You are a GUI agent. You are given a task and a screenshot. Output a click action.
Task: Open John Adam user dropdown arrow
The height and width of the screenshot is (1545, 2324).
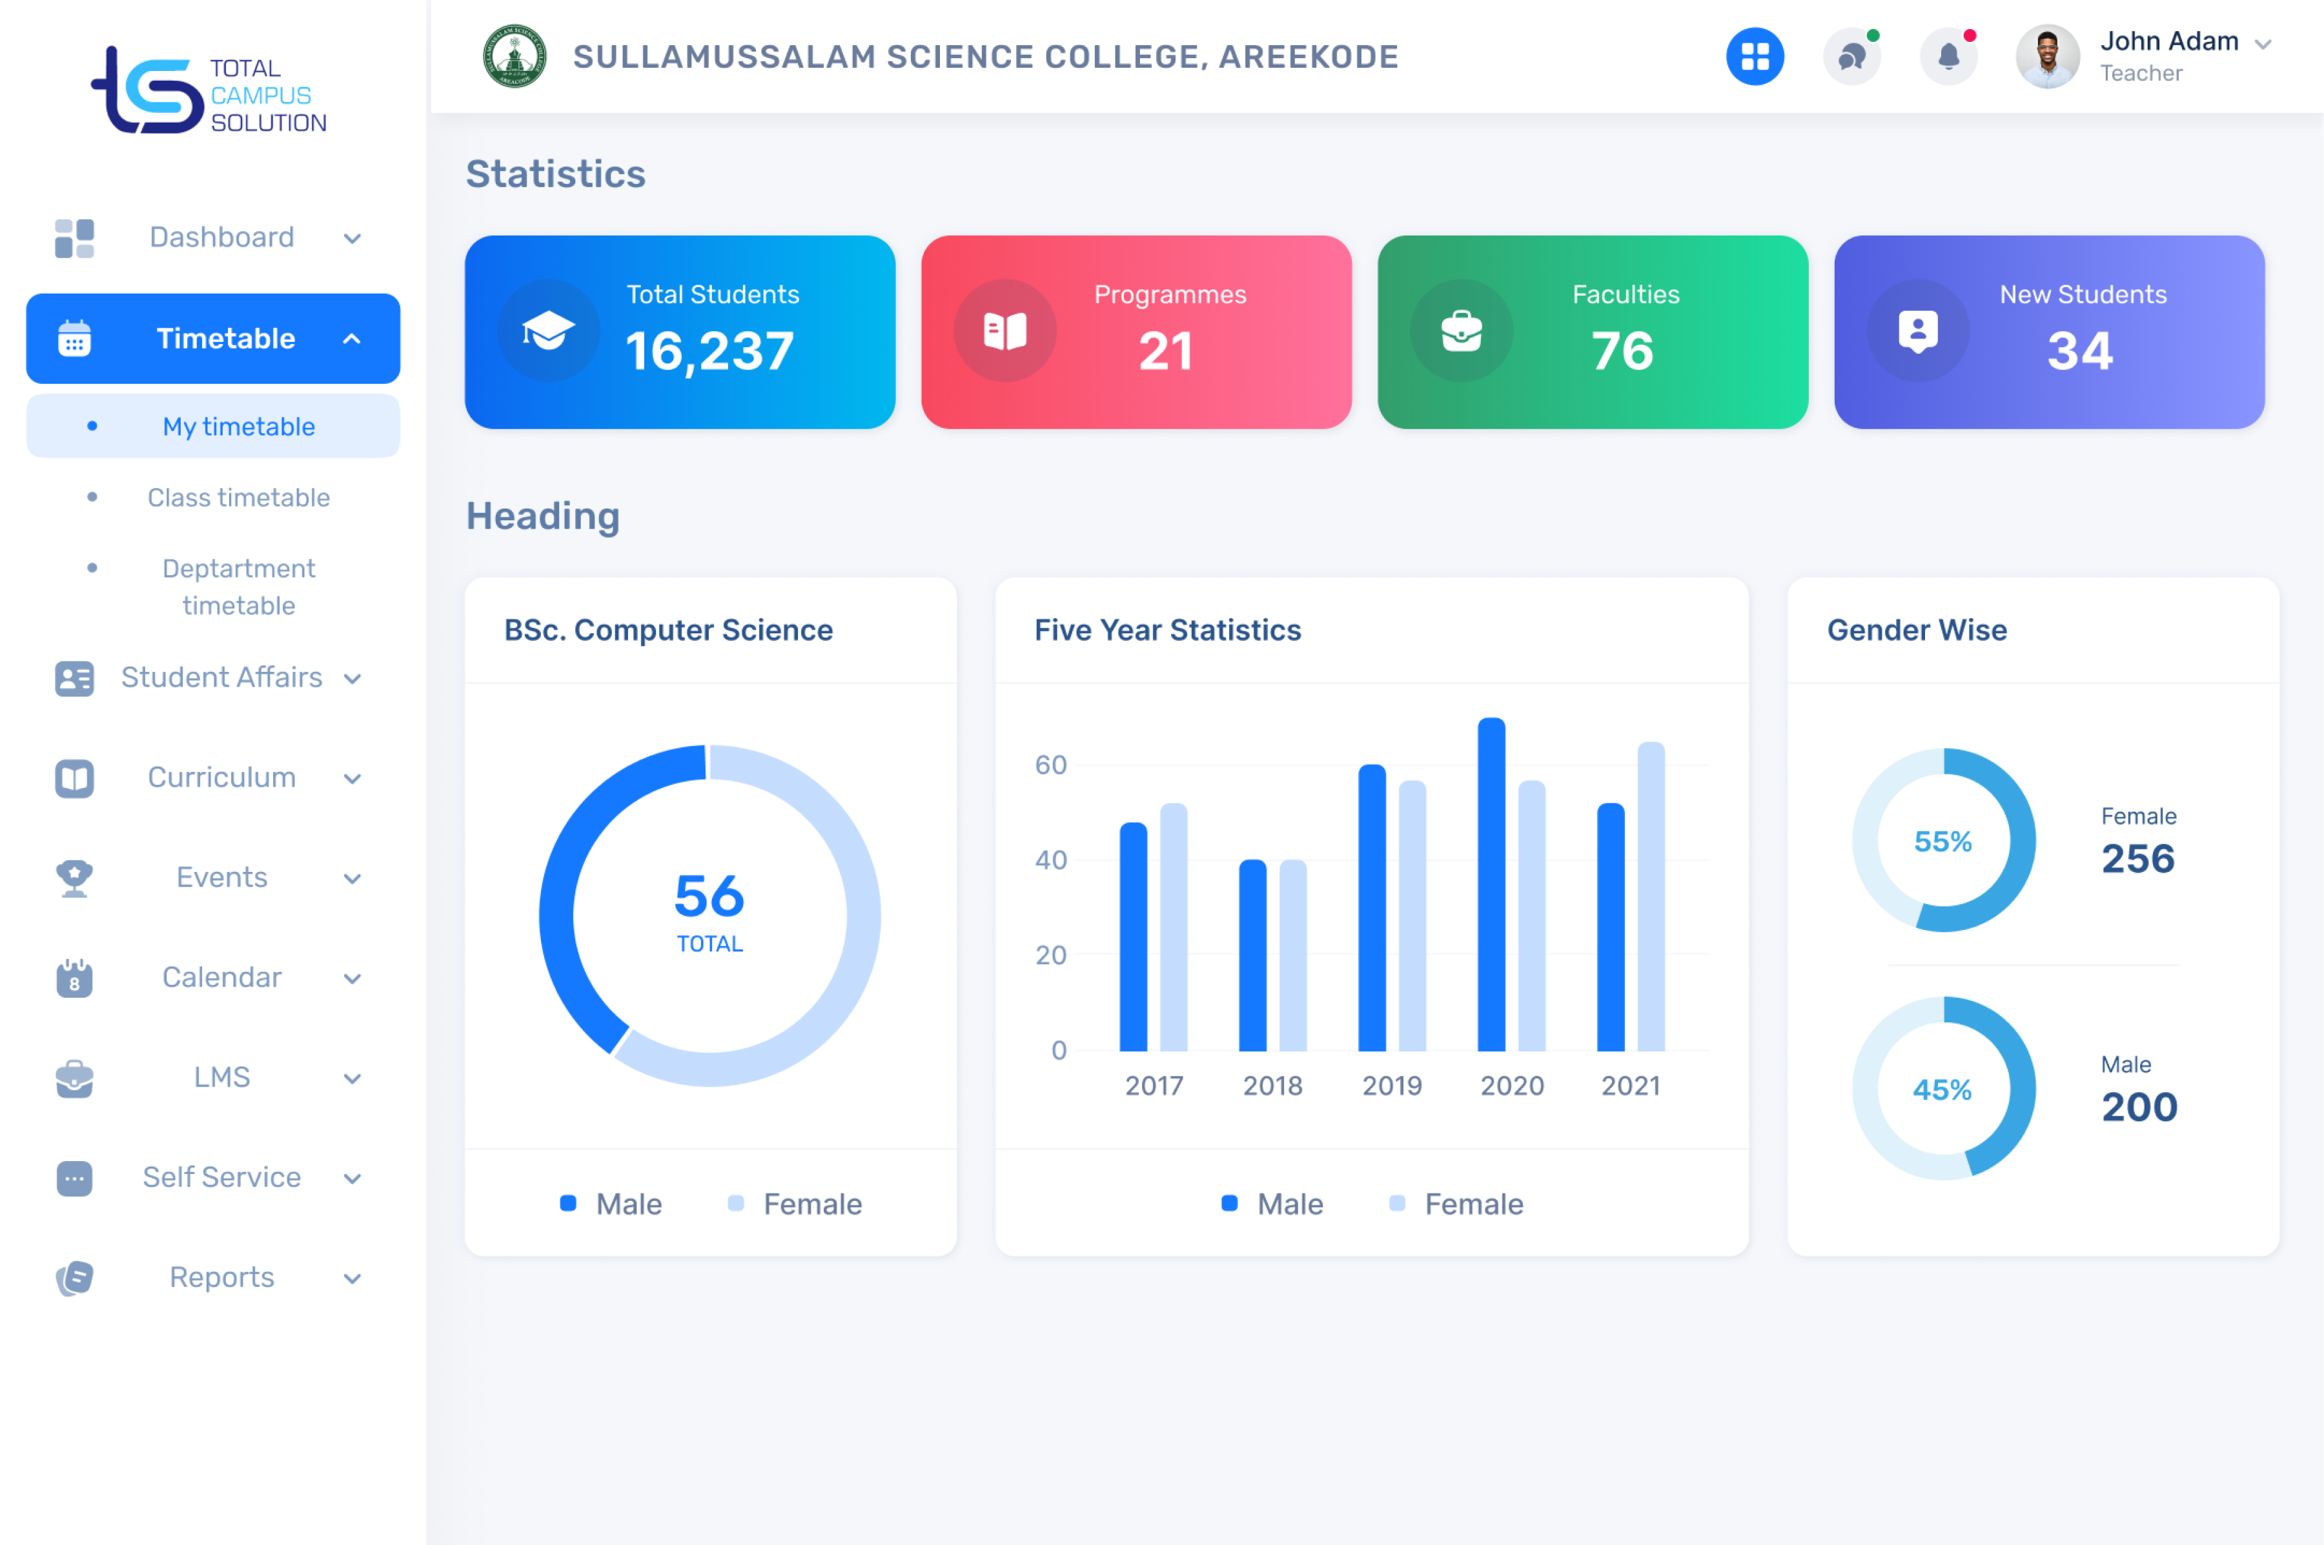[x=2263, y=45]
